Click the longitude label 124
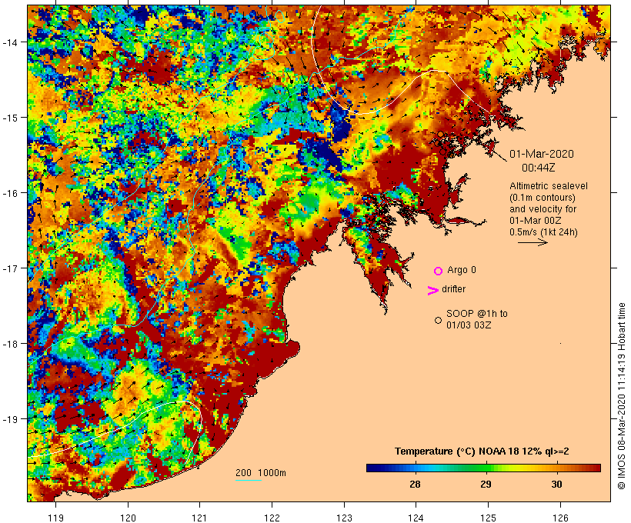 point(416,518)
